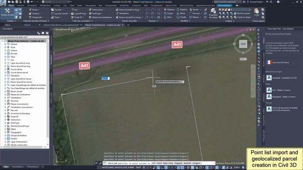Image resolution: width=303 pixels, height=170 pixels.
Task: Click the white layer color swatch
Action: 229,9
